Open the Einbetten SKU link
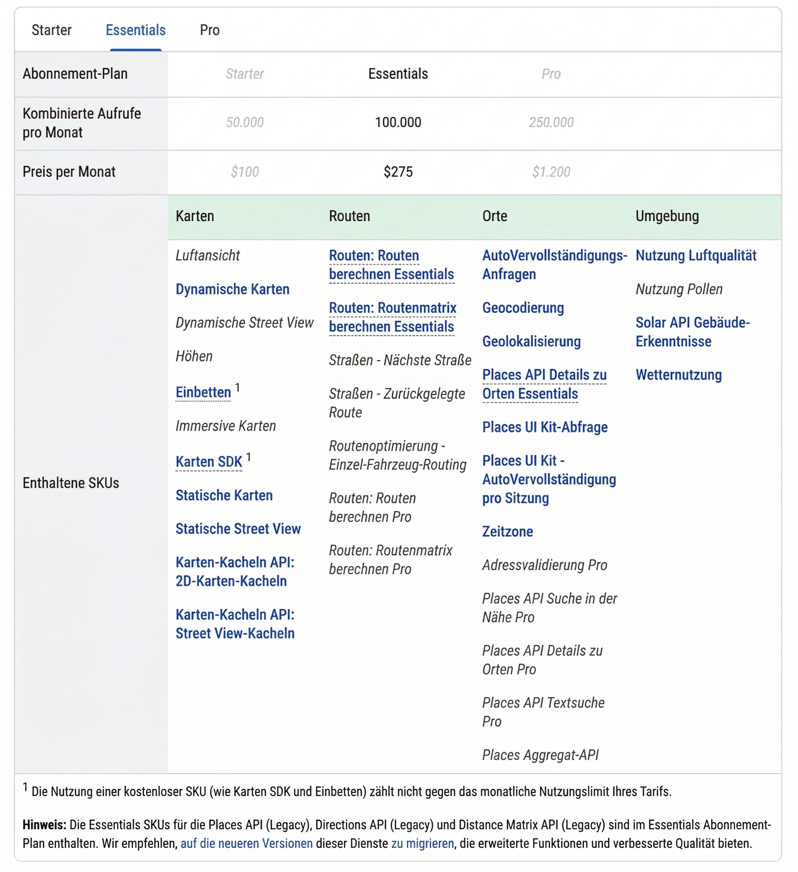This screenshot has height=872, width=798. pos(203,392)
